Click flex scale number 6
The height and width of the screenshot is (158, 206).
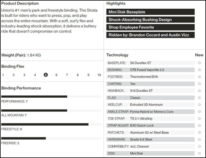pyautogui.click(x=56, y=75)
